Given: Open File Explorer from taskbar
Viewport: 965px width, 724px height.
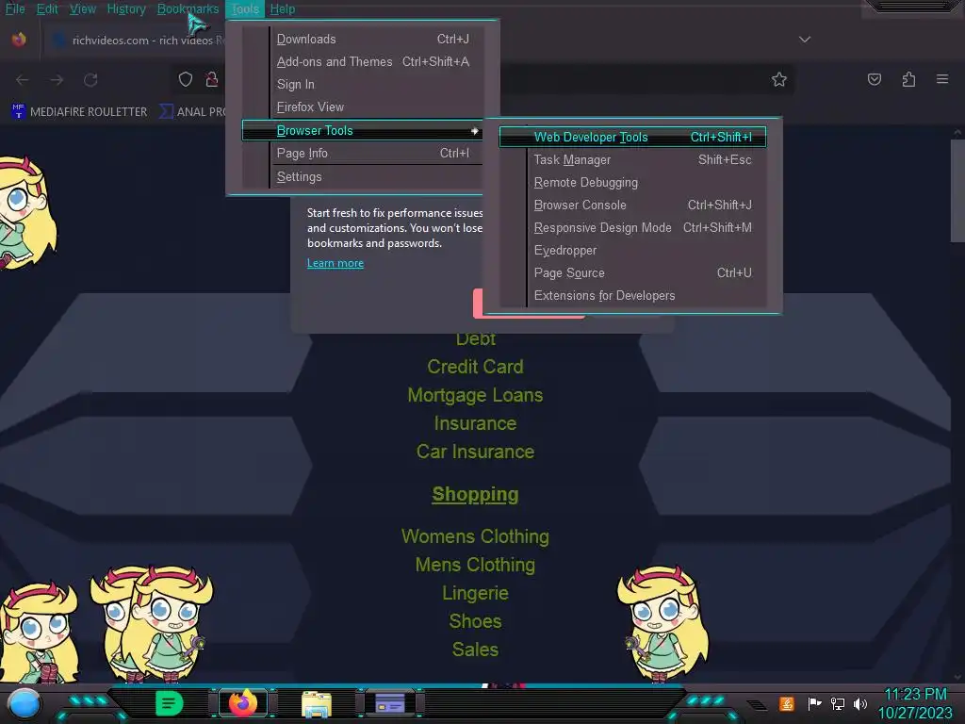Looking at the screenshot, I should (x=317, y=703).
